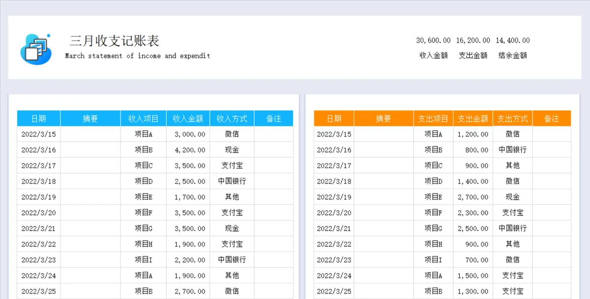Select income amount 2,700.00 on 2022/3/25
The width and height of the screenshot is (590, 299).
click(x=190, y=291)
